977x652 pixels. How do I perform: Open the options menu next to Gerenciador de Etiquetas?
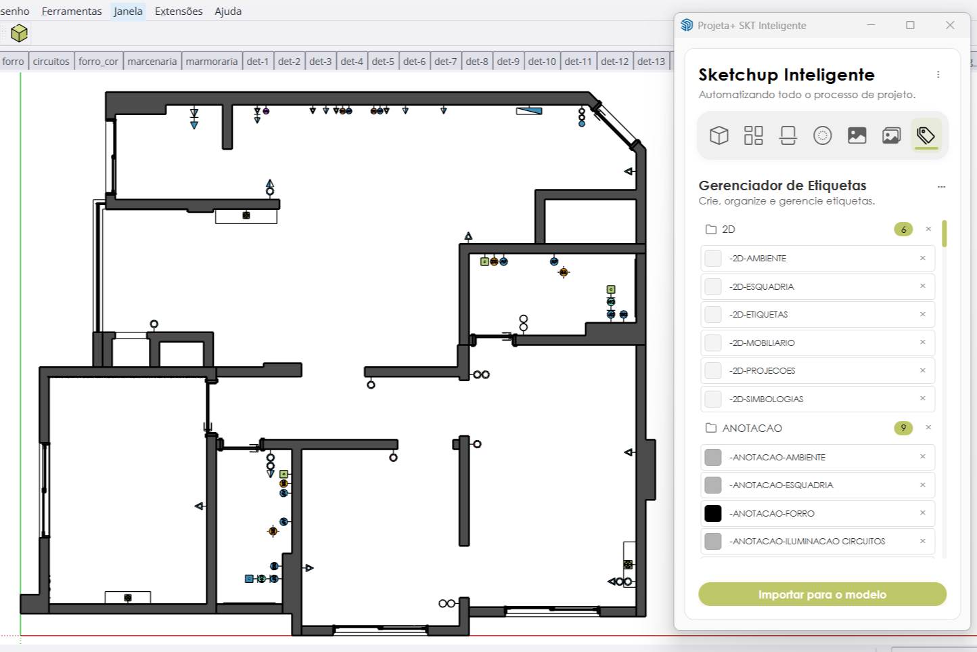(942, 186)
